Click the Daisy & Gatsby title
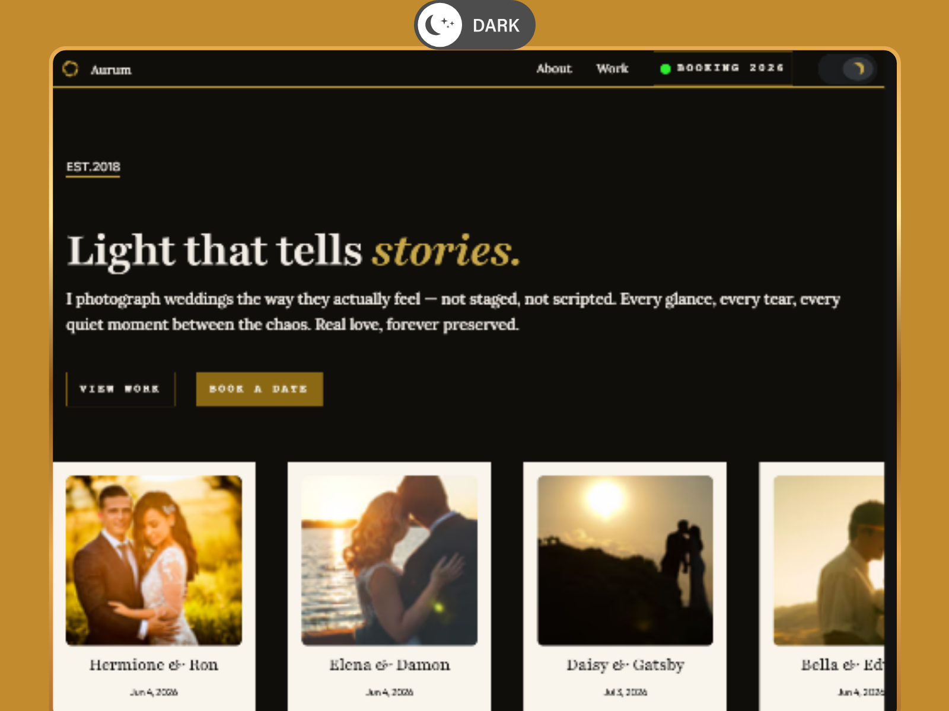 (625, 665)
